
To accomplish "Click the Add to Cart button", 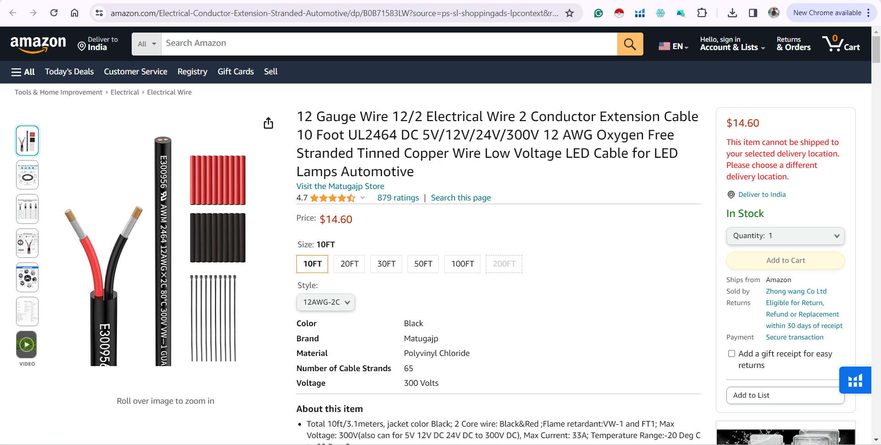I will click(x=785, y=260).
